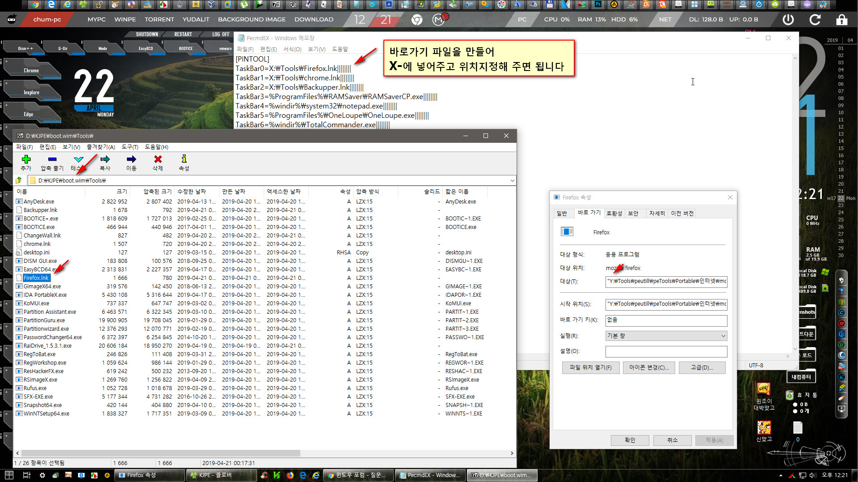Switch to 호환성 tab in properties dialog
This screenshot has height=482, width=858.
pyautogui.click(x=614, y=213)
